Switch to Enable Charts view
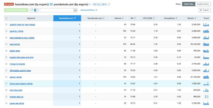 coord(203,4)
